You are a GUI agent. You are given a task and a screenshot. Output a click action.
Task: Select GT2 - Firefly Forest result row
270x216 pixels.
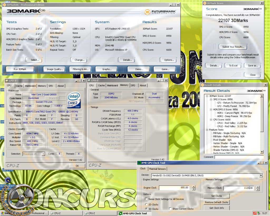pos(233,106)
